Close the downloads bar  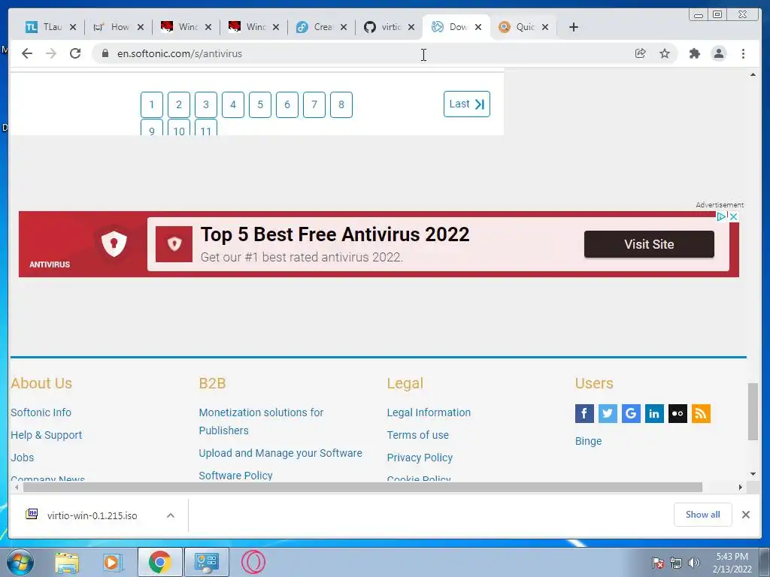746,515
